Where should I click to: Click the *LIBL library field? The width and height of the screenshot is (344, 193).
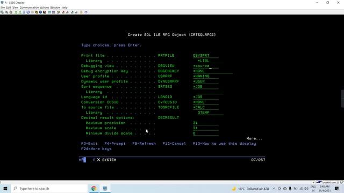click(210, 61)
